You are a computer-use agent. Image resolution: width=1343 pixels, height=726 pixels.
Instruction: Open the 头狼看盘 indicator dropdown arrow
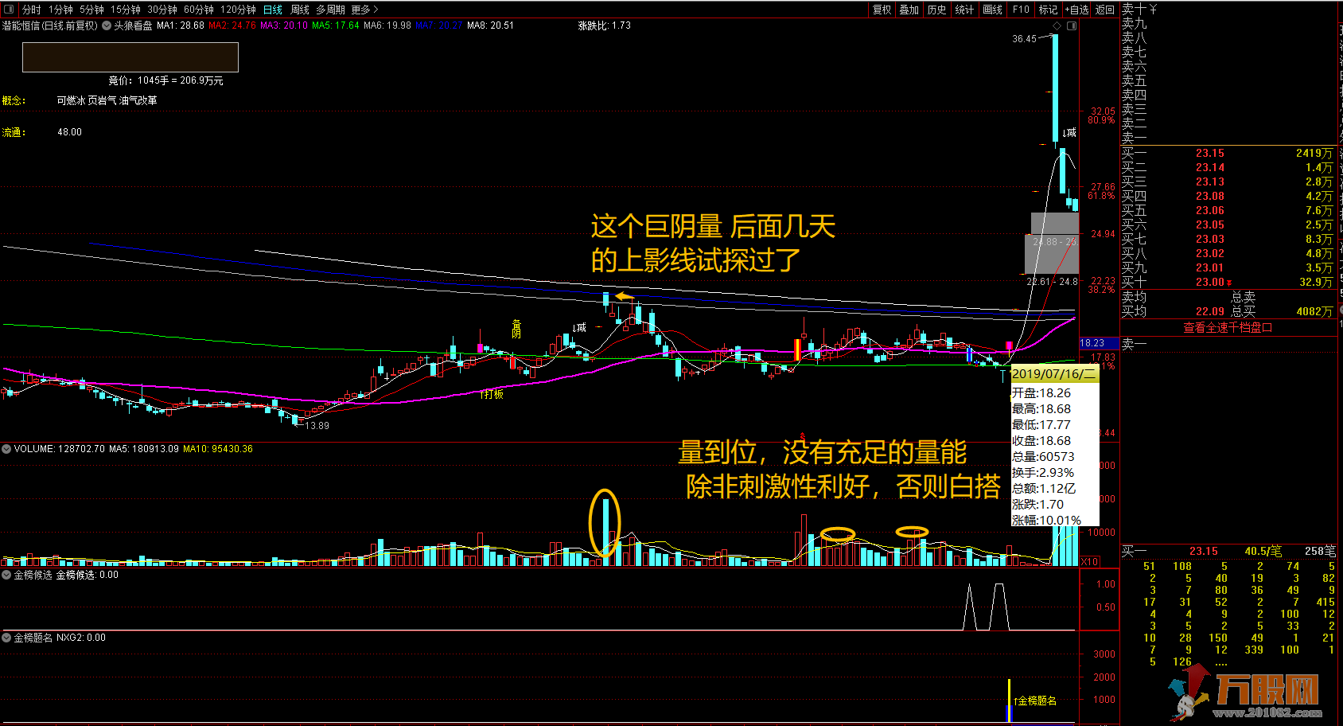point(107,25)
